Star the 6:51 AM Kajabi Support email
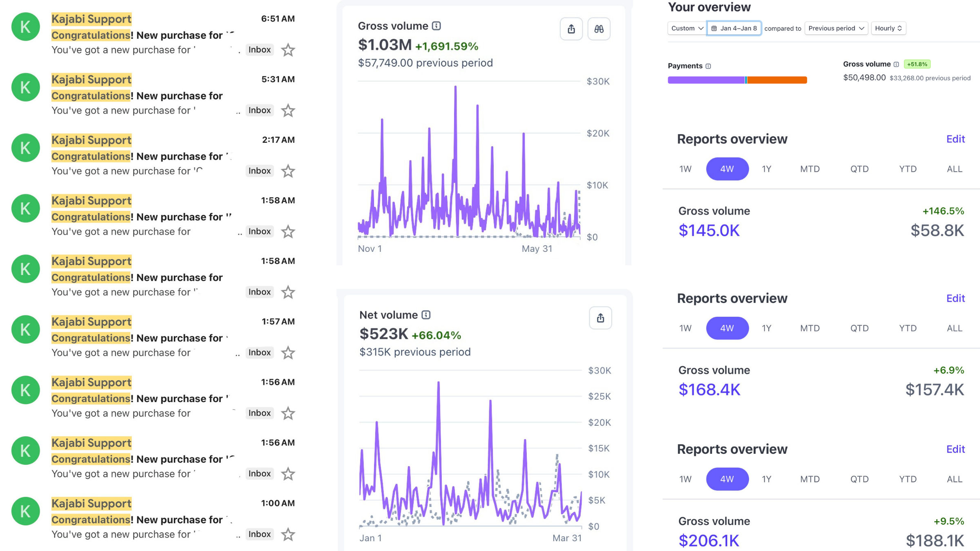Image resolution: width=980 pixels, height=551 pixels. [x=288, y=50]
